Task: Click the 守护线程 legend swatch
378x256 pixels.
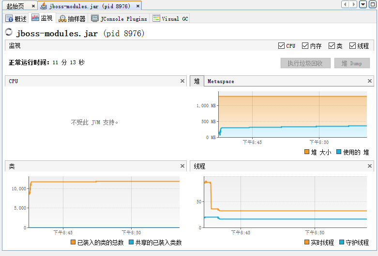Action: tap(342, 242)
